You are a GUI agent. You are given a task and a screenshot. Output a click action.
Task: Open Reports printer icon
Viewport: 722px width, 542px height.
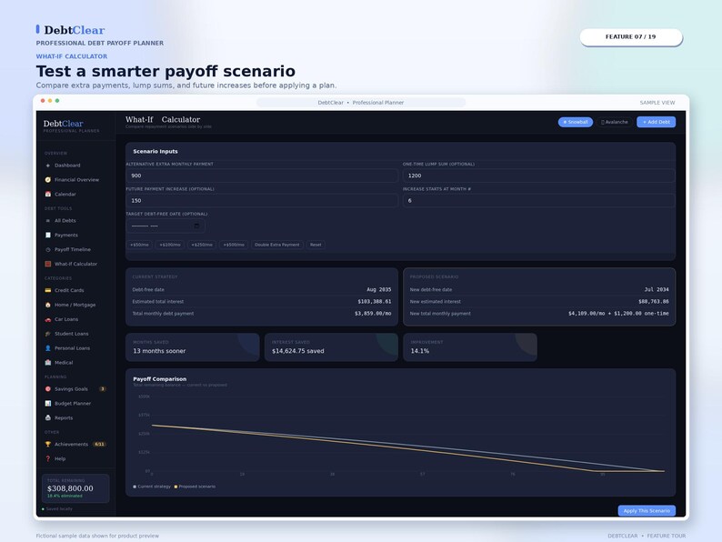pos(48,418)
